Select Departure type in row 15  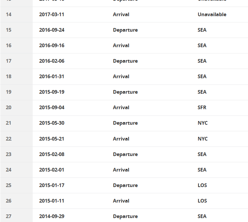125,30
